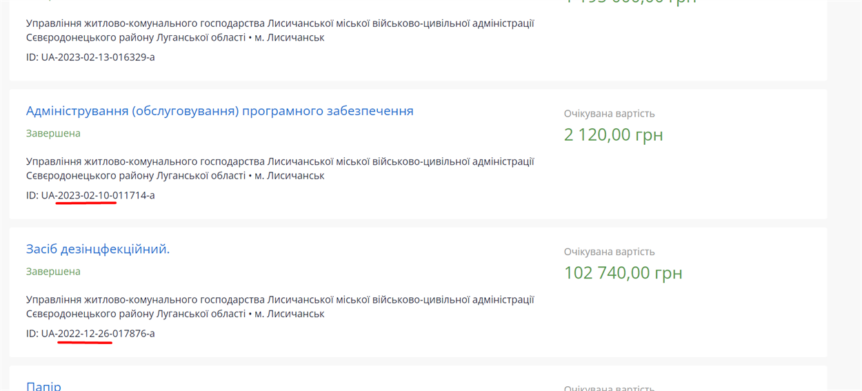Click 'Завершена' status under Адміністрування tender
Screen dimensions: 862x391
click(x=53, y=133)
